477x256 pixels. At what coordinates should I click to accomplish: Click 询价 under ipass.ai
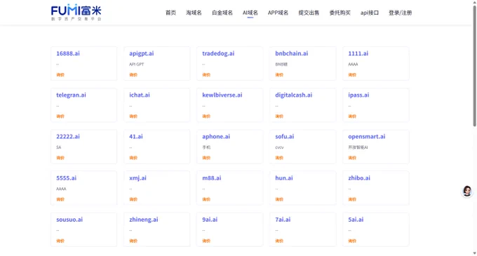(x=352, y=116)
